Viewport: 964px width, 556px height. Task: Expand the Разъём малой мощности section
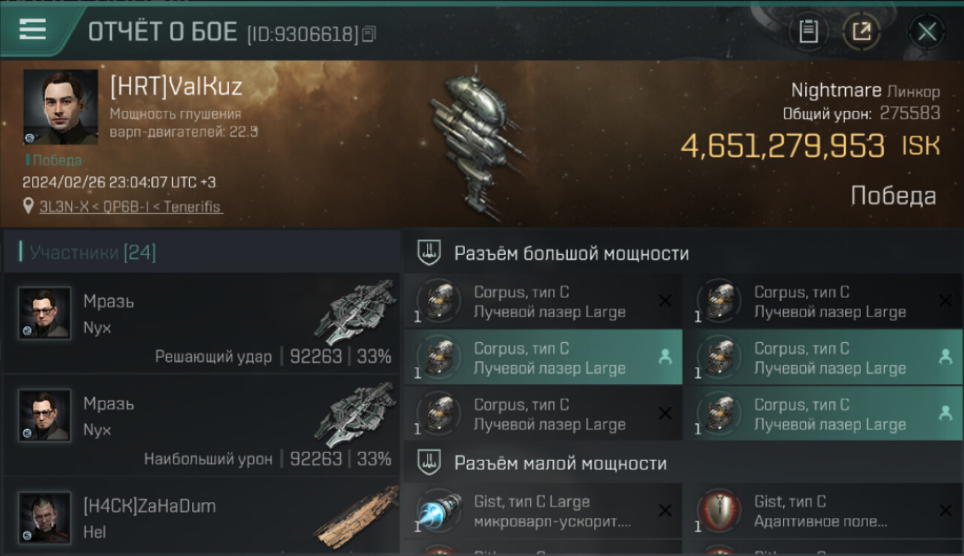click(x=561, y=464)
